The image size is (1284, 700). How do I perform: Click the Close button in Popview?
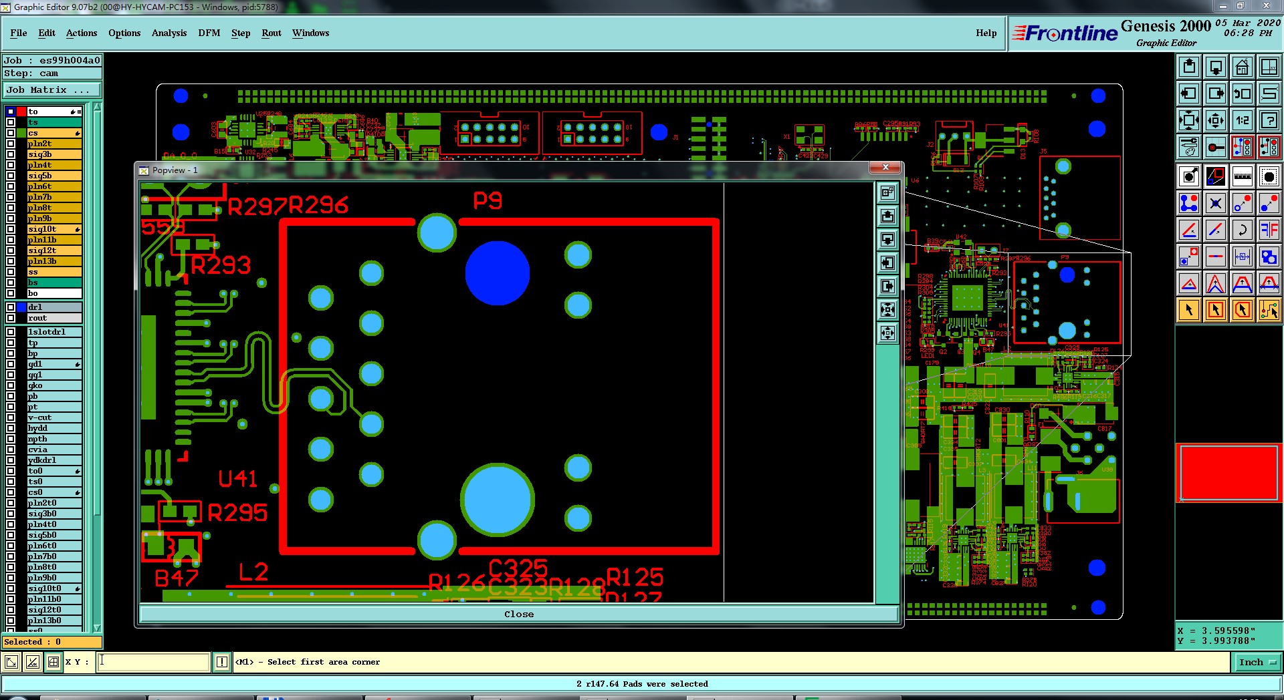(x=519, y=614)
